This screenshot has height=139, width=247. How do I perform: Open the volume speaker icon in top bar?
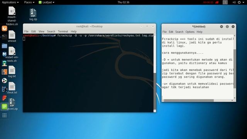(x=234, y=2)
